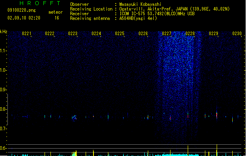Click the 0.9 kHz axis label
The width and height of the screenshot is (246, 156).
[x=3, y=90]
